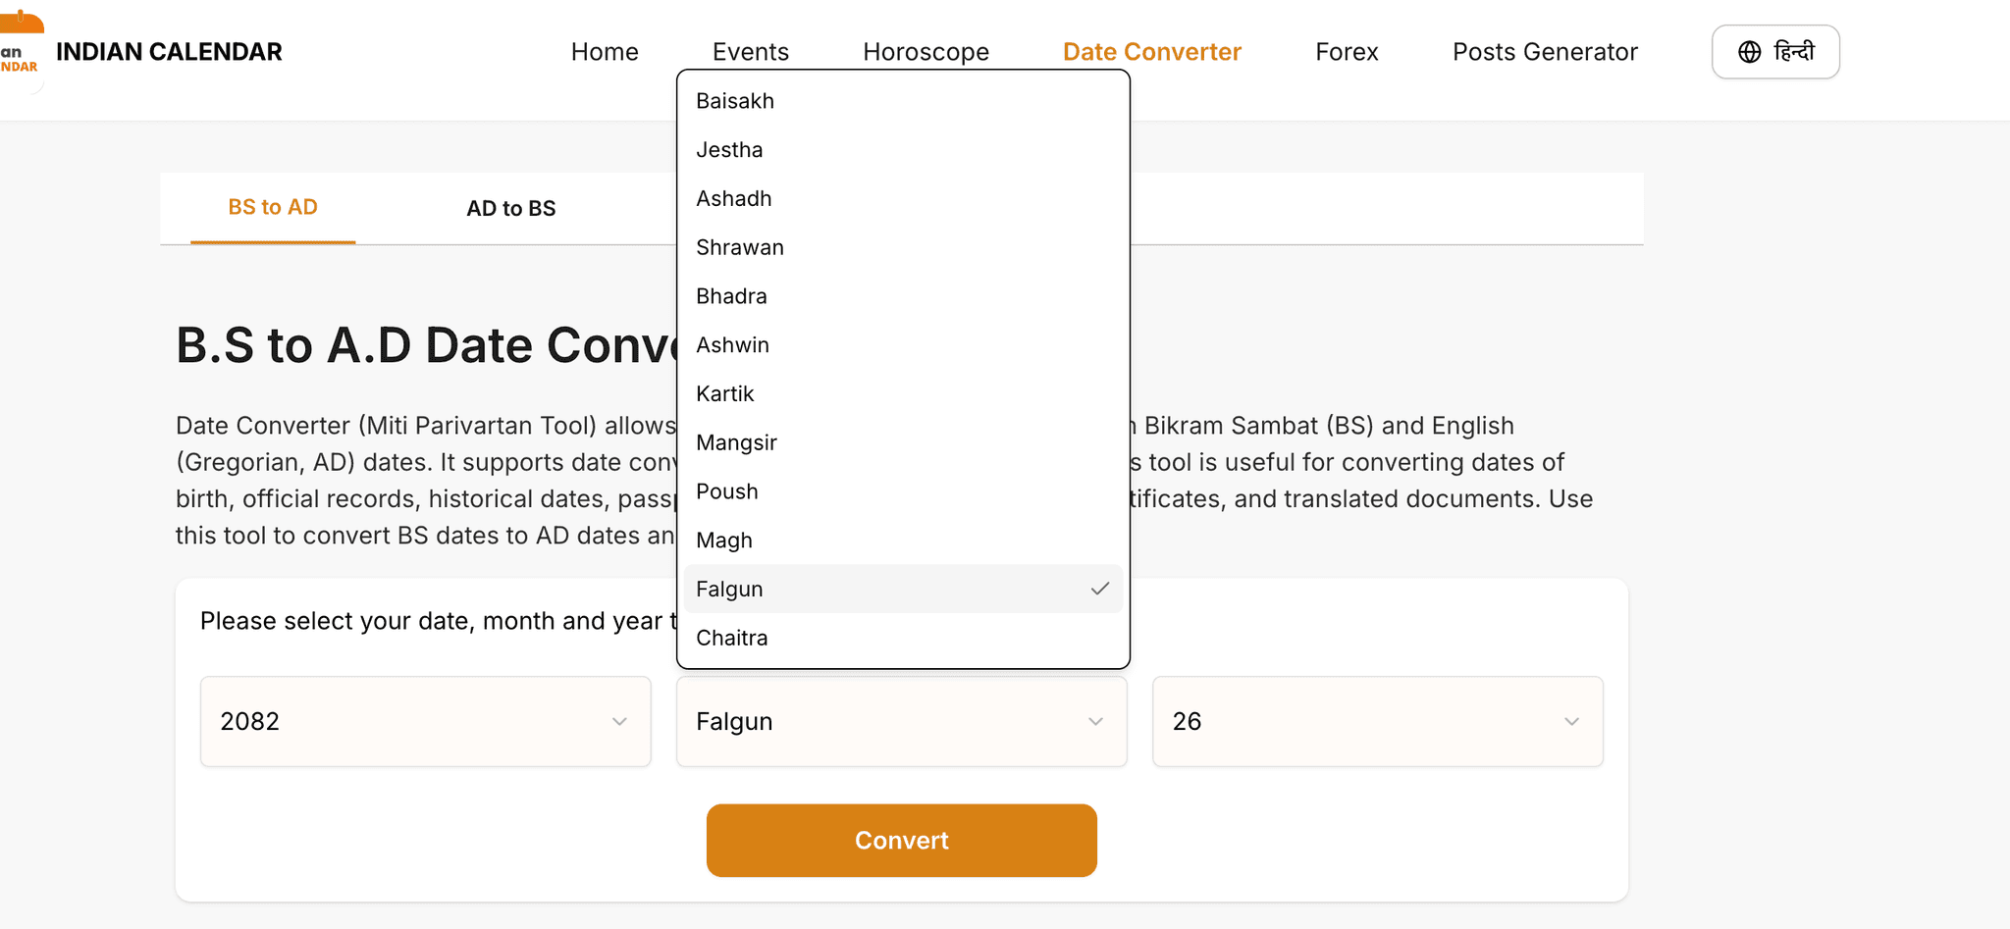This screenshot has width=2010, height=929.
Task: Open the Events page
Action: tap(751, 51)
